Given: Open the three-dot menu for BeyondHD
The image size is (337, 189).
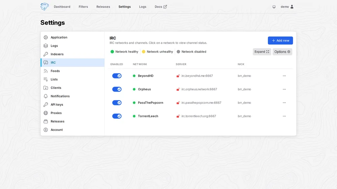Looking at the screenshot, I should coord(284,76).
